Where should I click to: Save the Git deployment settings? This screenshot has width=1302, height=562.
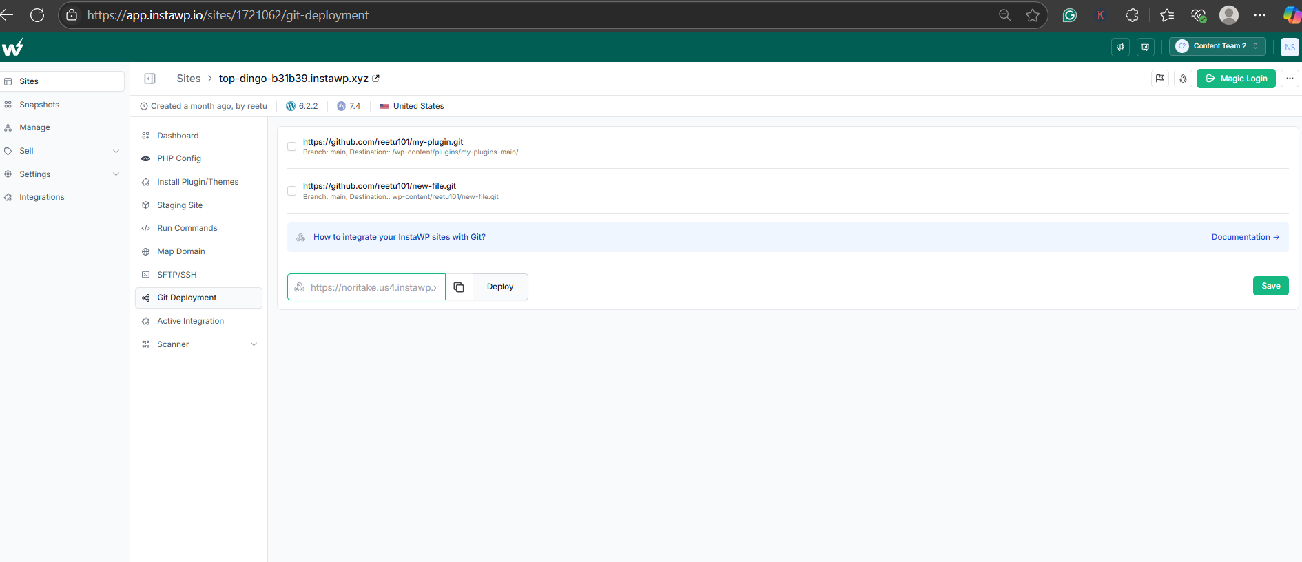tap(1270, 286)
